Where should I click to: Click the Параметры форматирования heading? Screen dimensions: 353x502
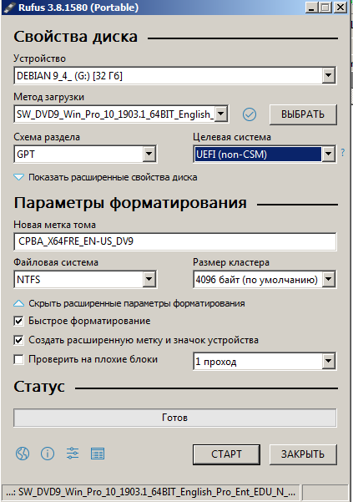click(x=130, y=203)
